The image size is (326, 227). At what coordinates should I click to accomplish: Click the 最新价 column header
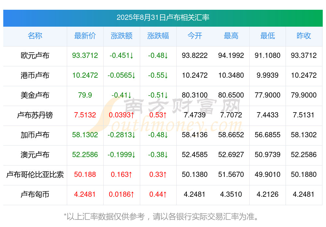coord(85,36)
